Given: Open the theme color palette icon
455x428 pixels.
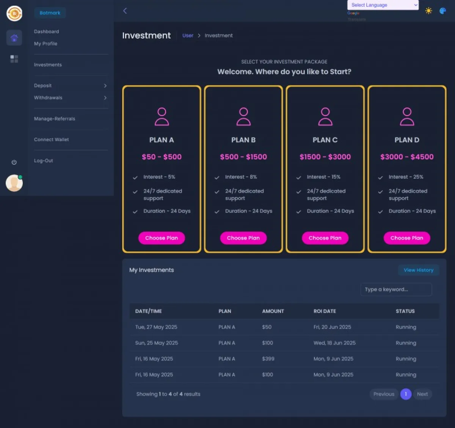Looking at the screenshot, I should pos(442,11).
